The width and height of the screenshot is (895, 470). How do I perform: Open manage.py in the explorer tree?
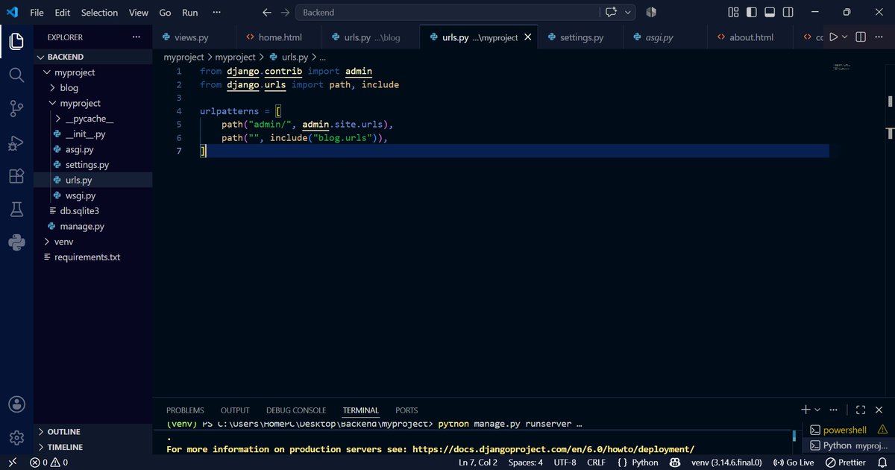click(x=93, y=226)
